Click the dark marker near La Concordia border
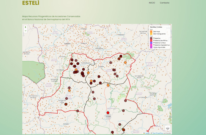This screenshot has height=135, width=206. (126, 100)
